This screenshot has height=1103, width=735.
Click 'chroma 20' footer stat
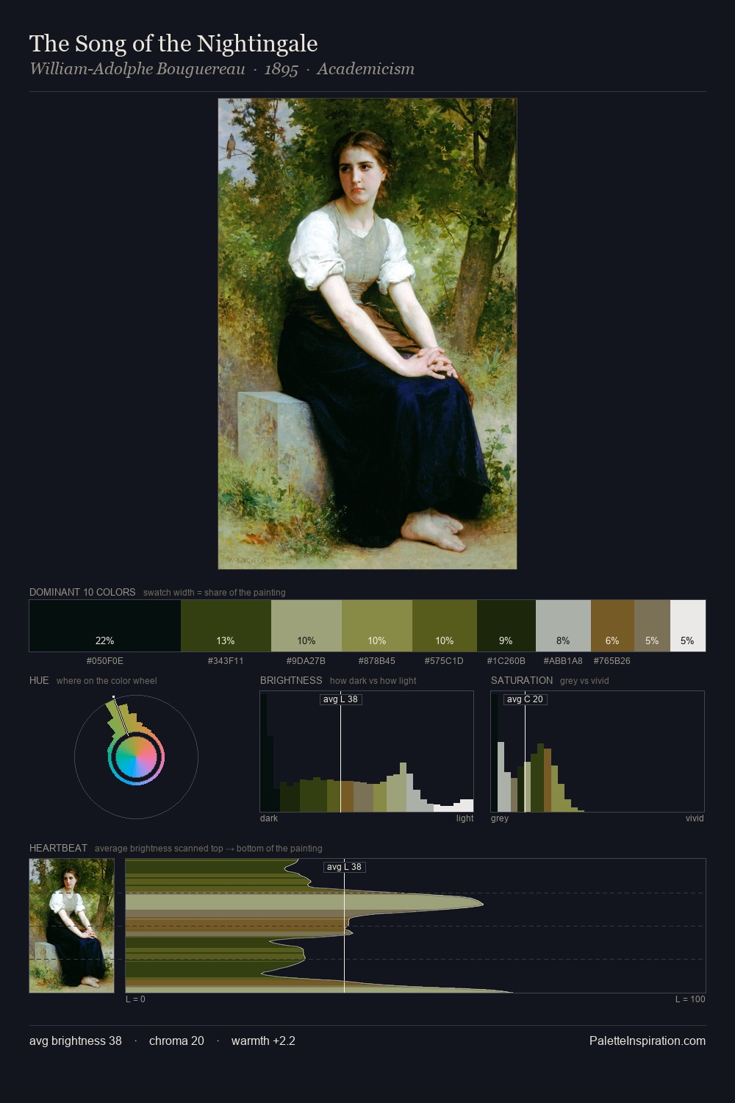click(176, 1041)
